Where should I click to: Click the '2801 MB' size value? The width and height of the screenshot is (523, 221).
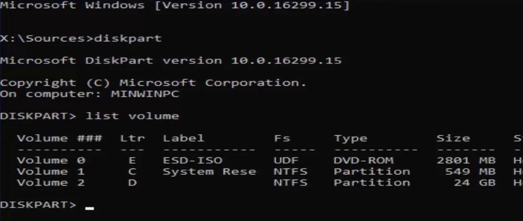pyautogui.click(x=466, y=160)
